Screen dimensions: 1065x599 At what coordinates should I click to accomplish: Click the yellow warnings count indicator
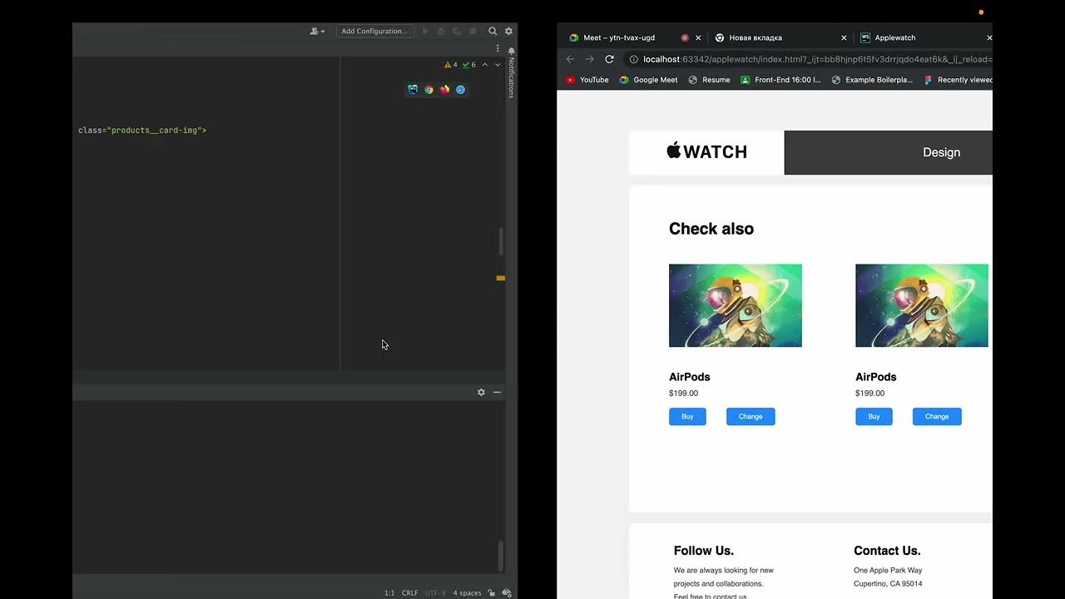(x=451, y=65)
